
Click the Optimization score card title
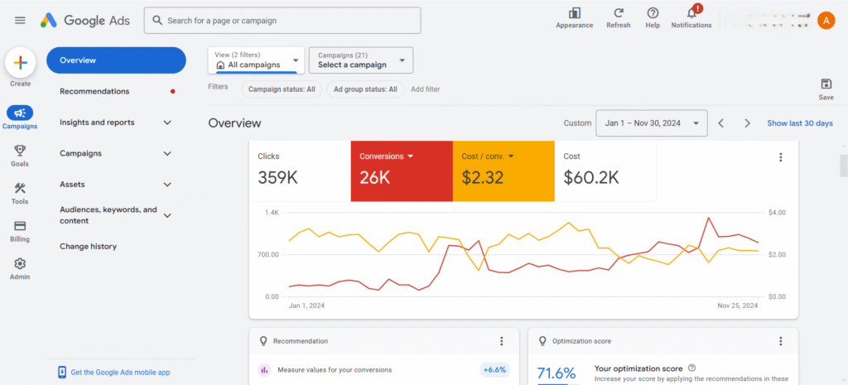pyautogui.click(x=582, y=341)
